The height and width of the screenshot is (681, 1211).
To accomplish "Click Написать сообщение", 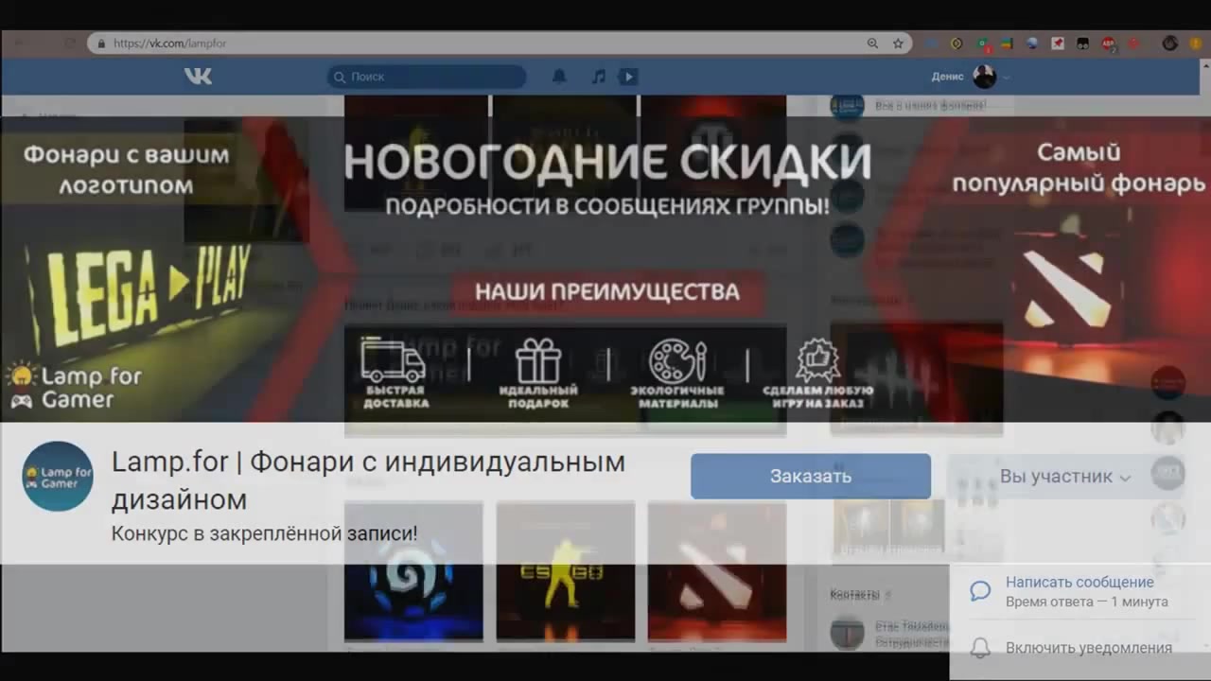I will pos(1079,583).
